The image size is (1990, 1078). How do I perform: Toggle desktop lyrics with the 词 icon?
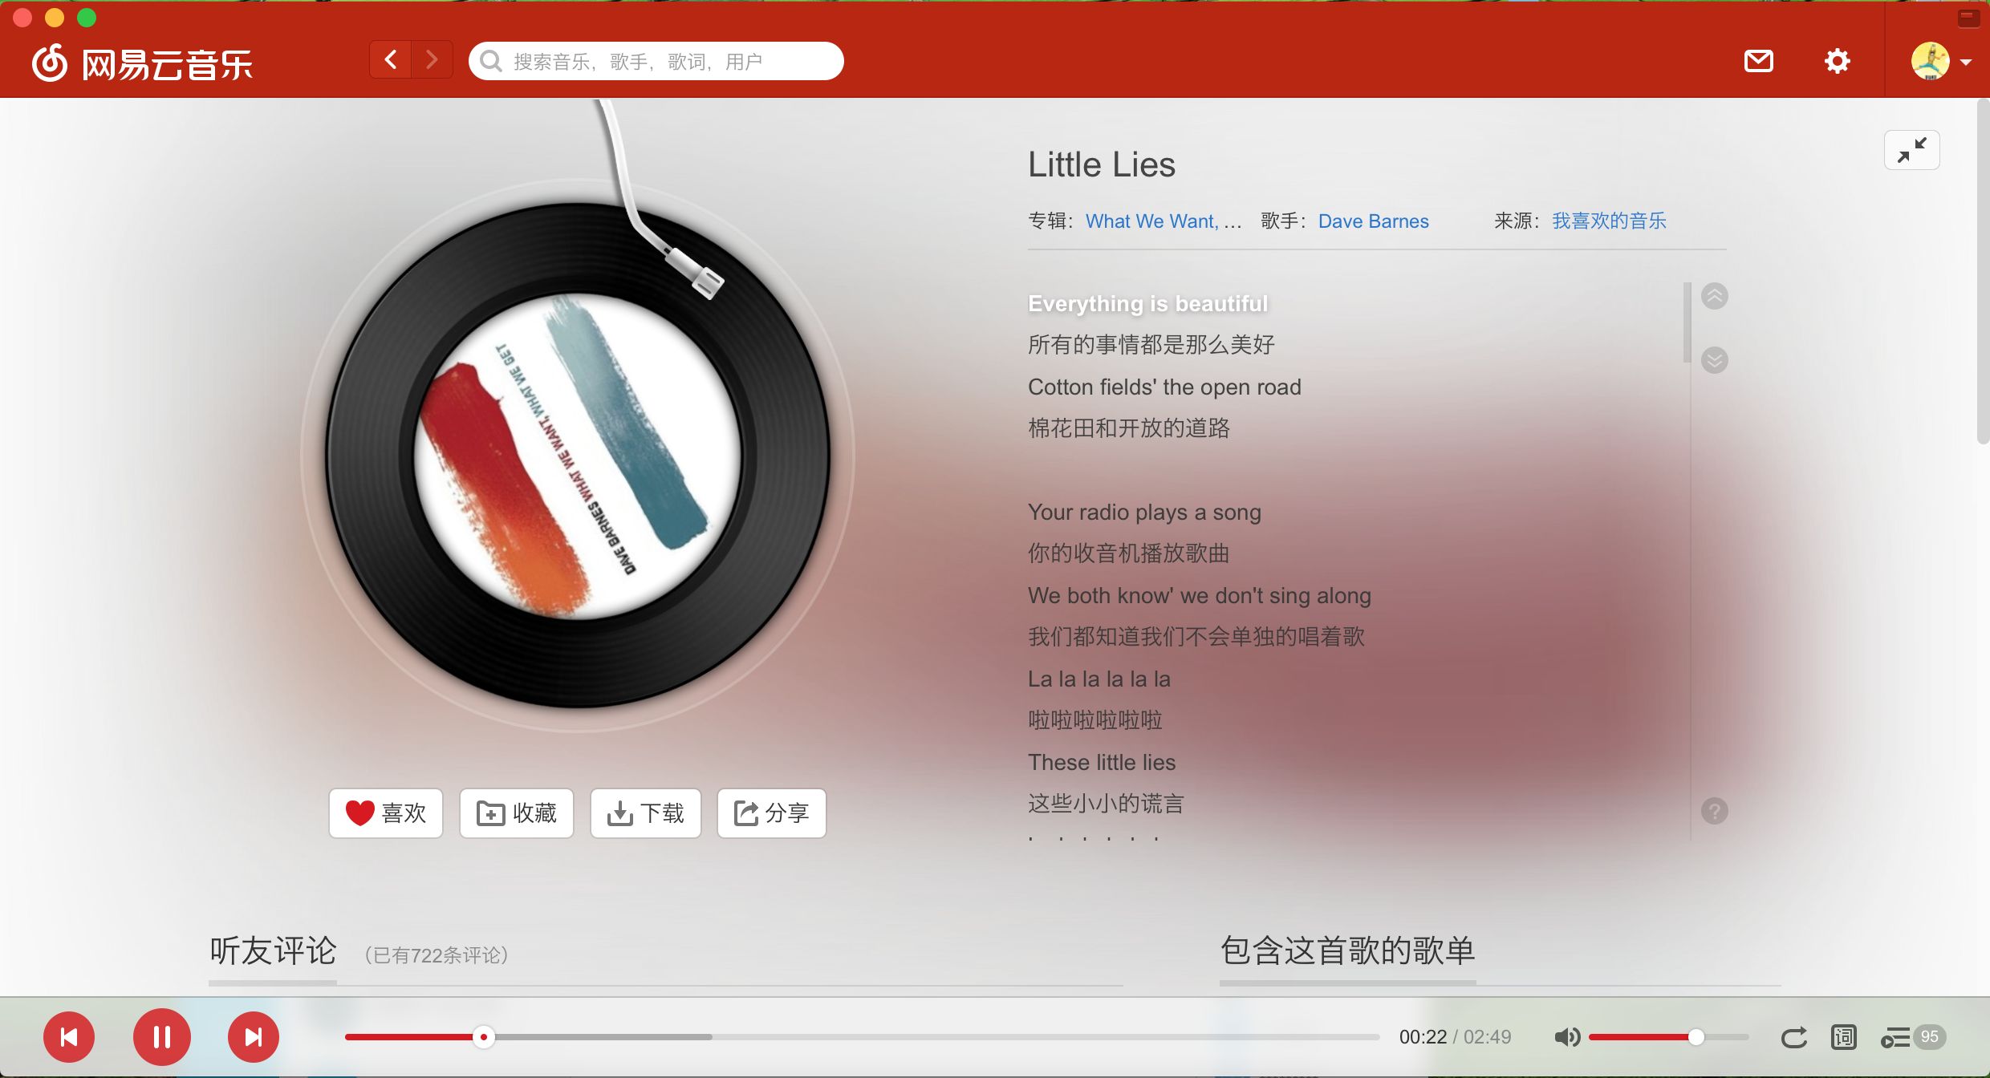click(1844, 1037)
